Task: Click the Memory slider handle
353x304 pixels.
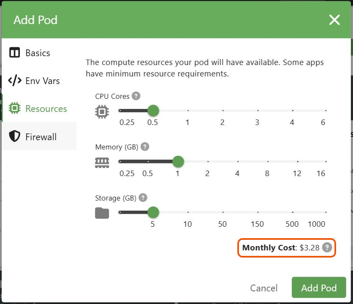Action: [178, 161]
